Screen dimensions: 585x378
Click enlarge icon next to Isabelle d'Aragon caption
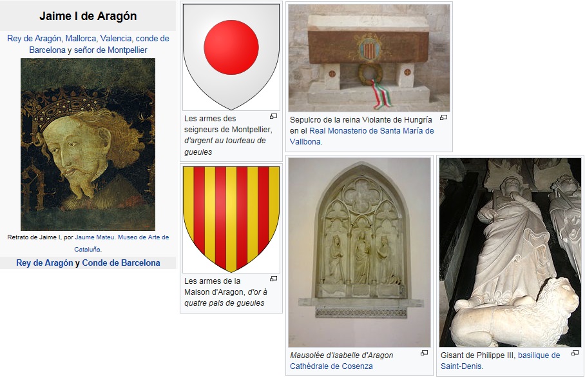pyautogui.click(x=424, y=353)
